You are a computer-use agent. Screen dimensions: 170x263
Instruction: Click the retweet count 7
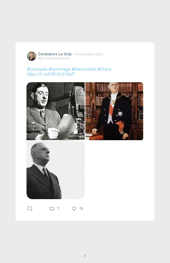pyautogui.click(x=58, y=209)
